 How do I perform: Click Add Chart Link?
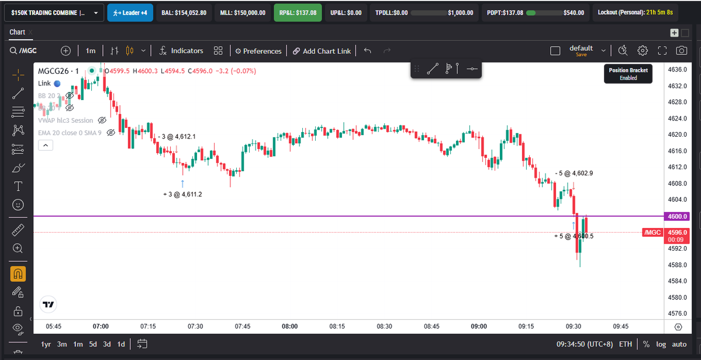click(x=322, y=51)
